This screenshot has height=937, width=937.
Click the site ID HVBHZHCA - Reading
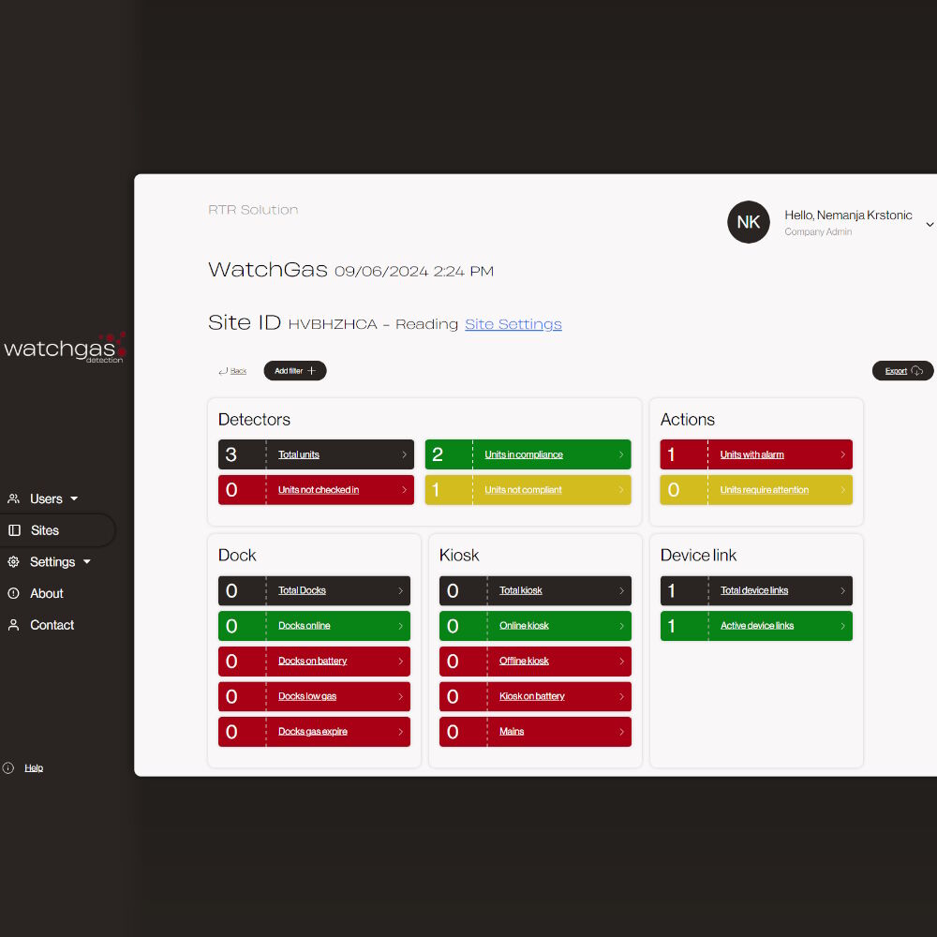click(x=373, y=324)
